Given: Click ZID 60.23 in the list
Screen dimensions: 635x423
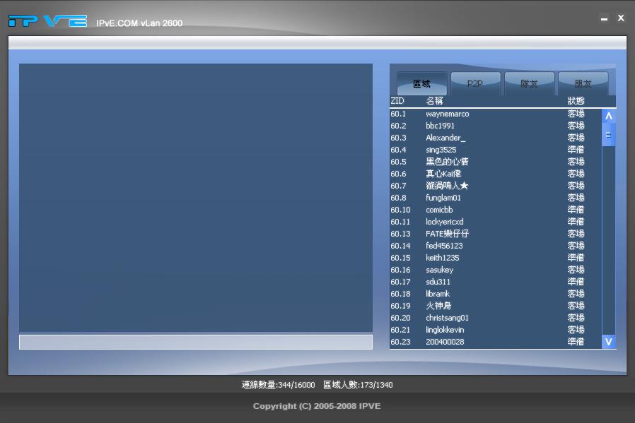Looking at the screenshot, I should click(x=400, y=342).
